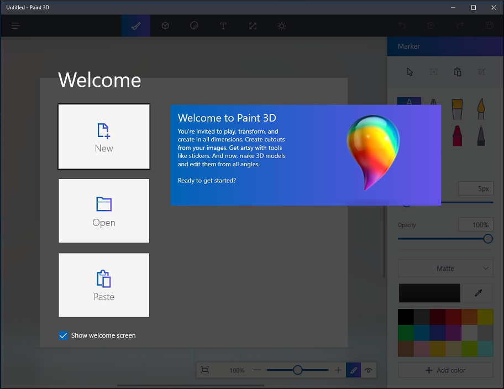Click the current black color box
This screenshot has height=389, width=504.
pyautogui.click(x=429, y=293)
